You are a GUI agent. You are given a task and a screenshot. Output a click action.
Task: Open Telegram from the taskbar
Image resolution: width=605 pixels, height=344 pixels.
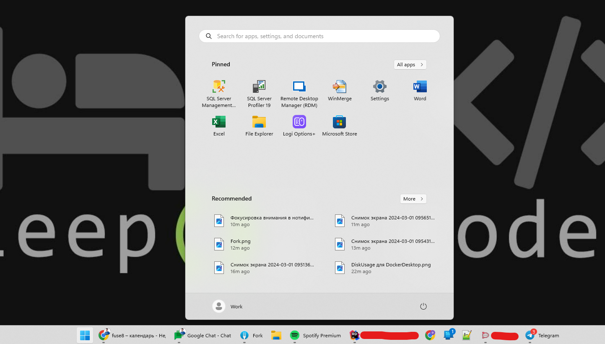click(543, 336)
